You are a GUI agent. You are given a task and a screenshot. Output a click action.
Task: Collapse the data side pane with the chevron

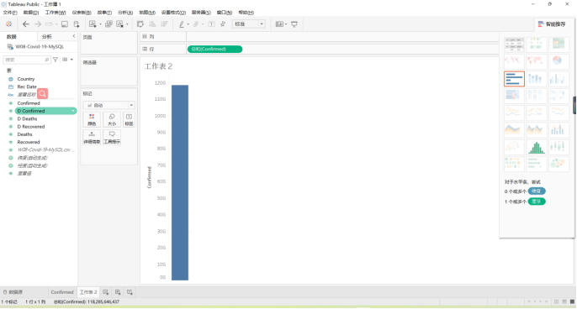74,36
